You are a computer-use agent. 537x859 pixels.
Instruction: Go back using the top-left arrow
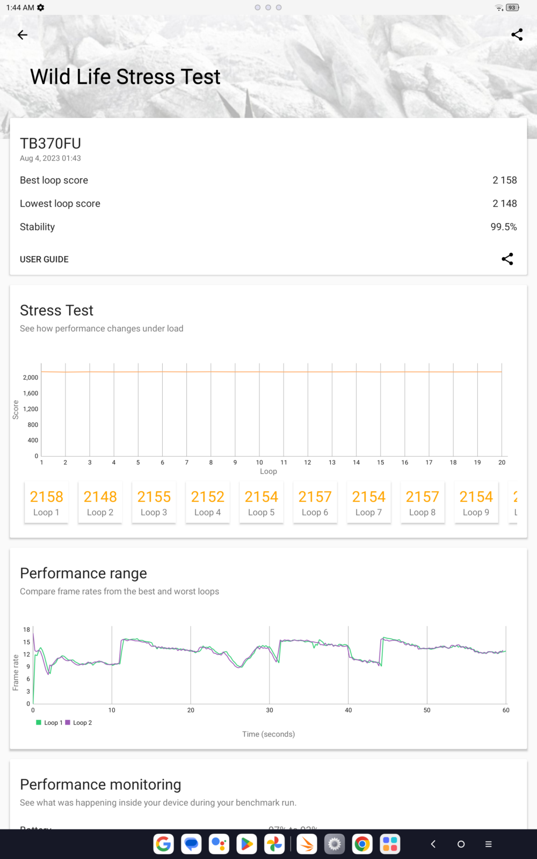coord(22,35)
